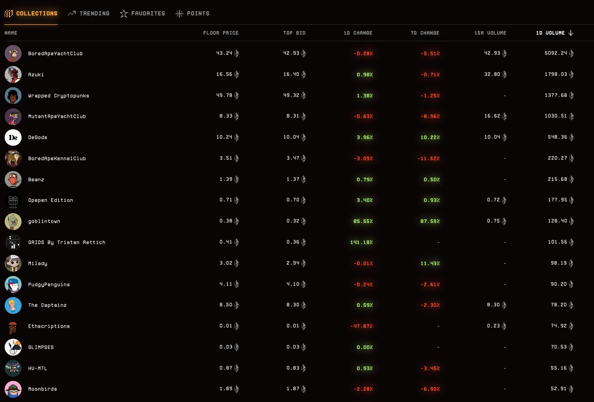Open BoredApeKennelClub collection name
The width and height of the screenshot is (594, 402).
point(57,158)
